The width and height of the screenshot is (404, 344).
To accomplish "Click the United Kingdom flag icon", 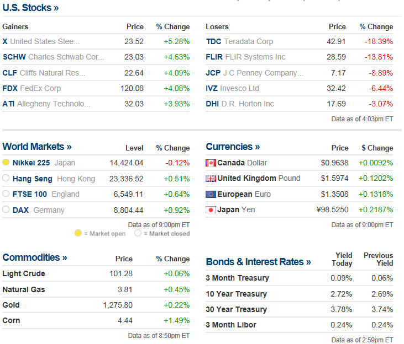I will click(211, 179).
